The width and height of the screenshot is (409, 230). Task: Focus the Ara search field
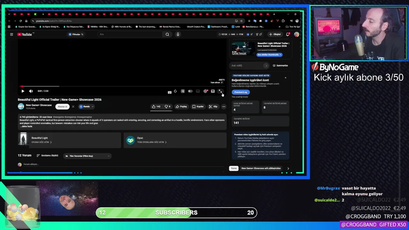point(129,34)
